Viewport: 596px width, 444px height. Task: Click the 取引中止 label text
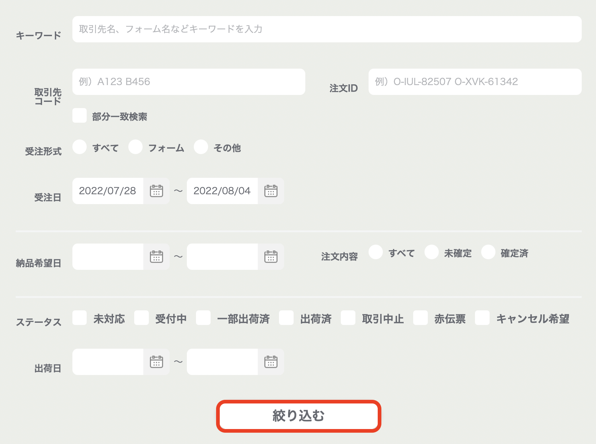click(383, 319)
